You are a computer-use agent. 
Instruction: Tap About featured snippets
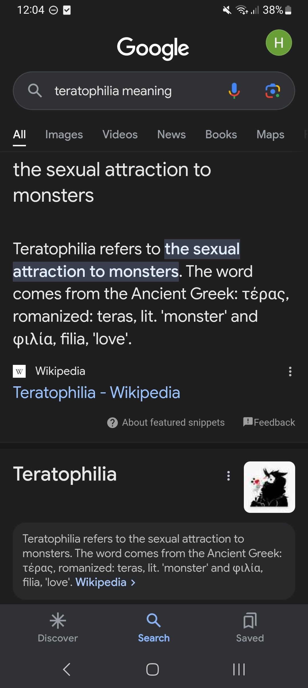pos(166,422)
